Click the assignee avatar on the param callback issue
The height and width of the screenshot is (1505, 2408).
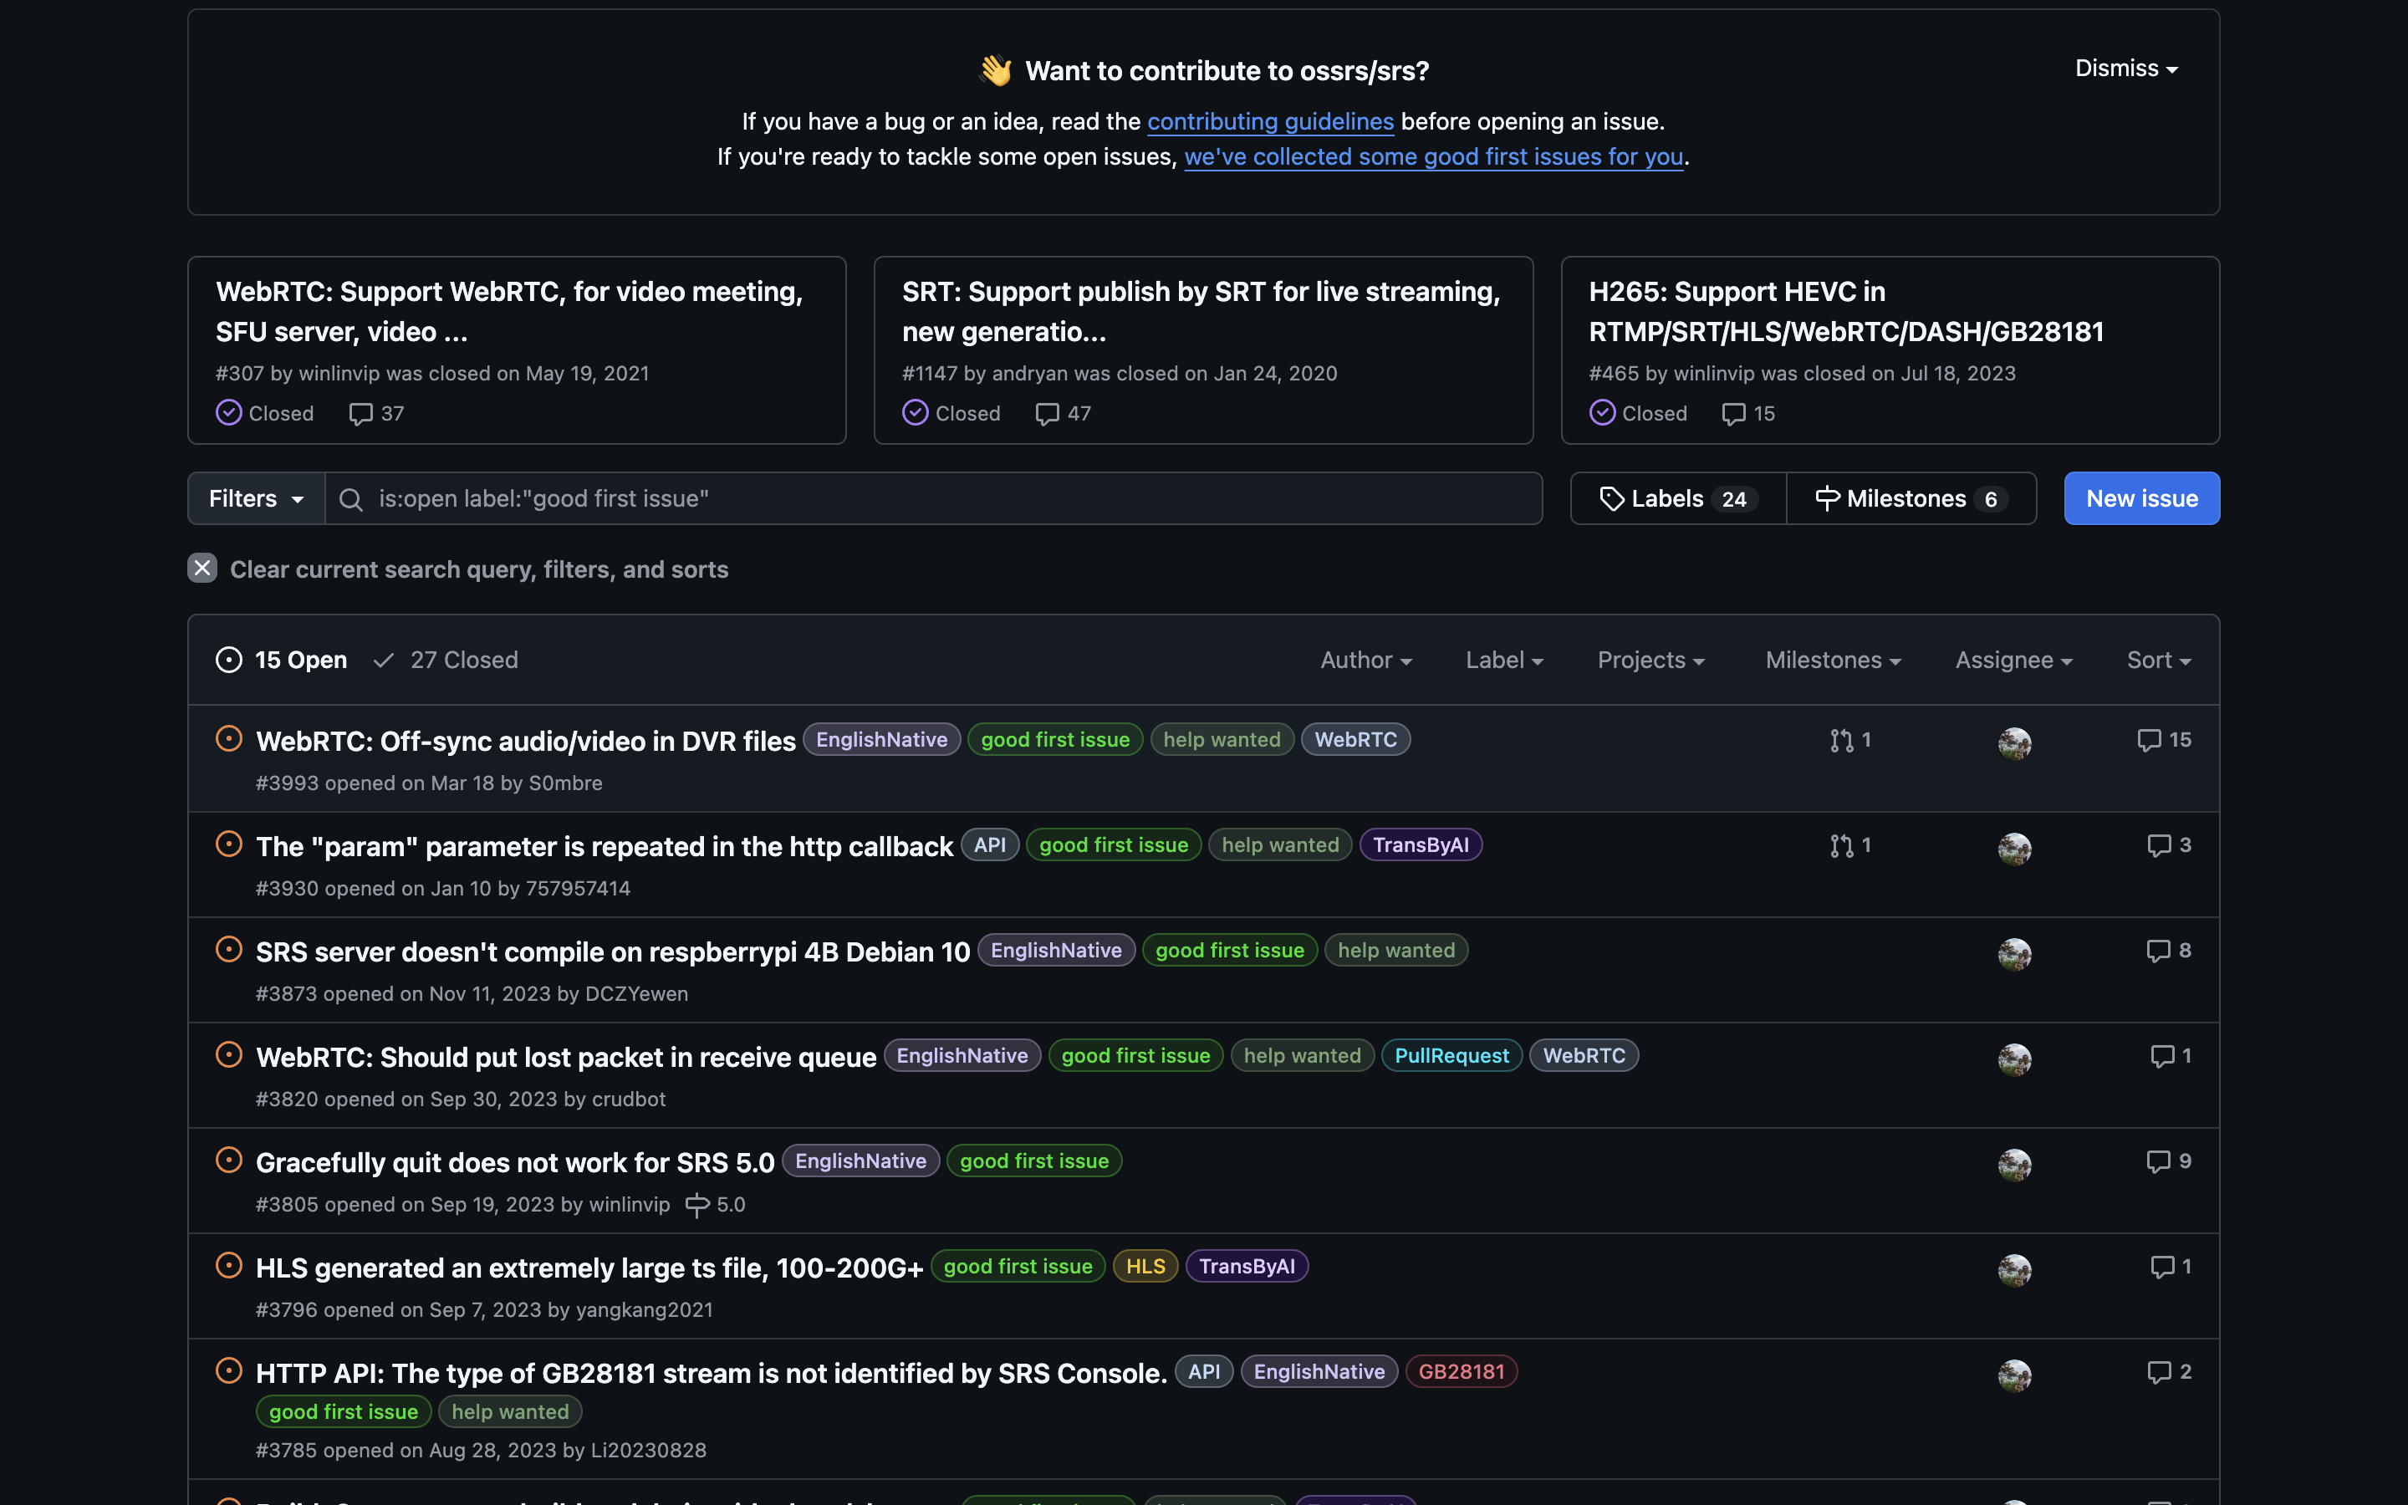[x=2014, y=848]
